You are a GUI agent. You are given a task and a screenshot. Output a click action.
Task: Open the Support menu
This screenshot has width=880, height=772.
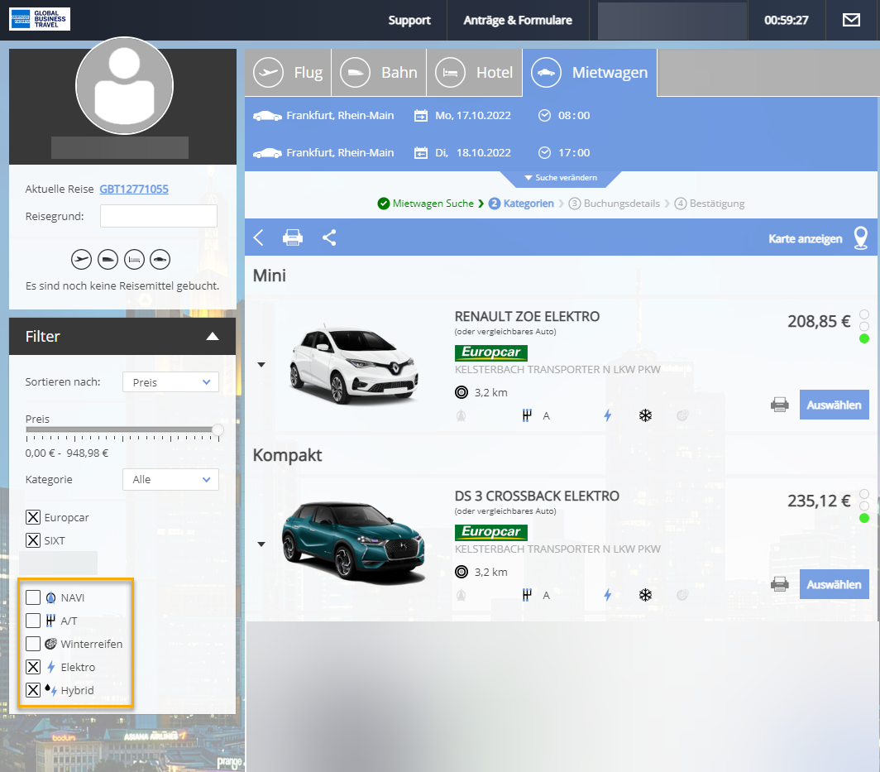tap(409, 20)
